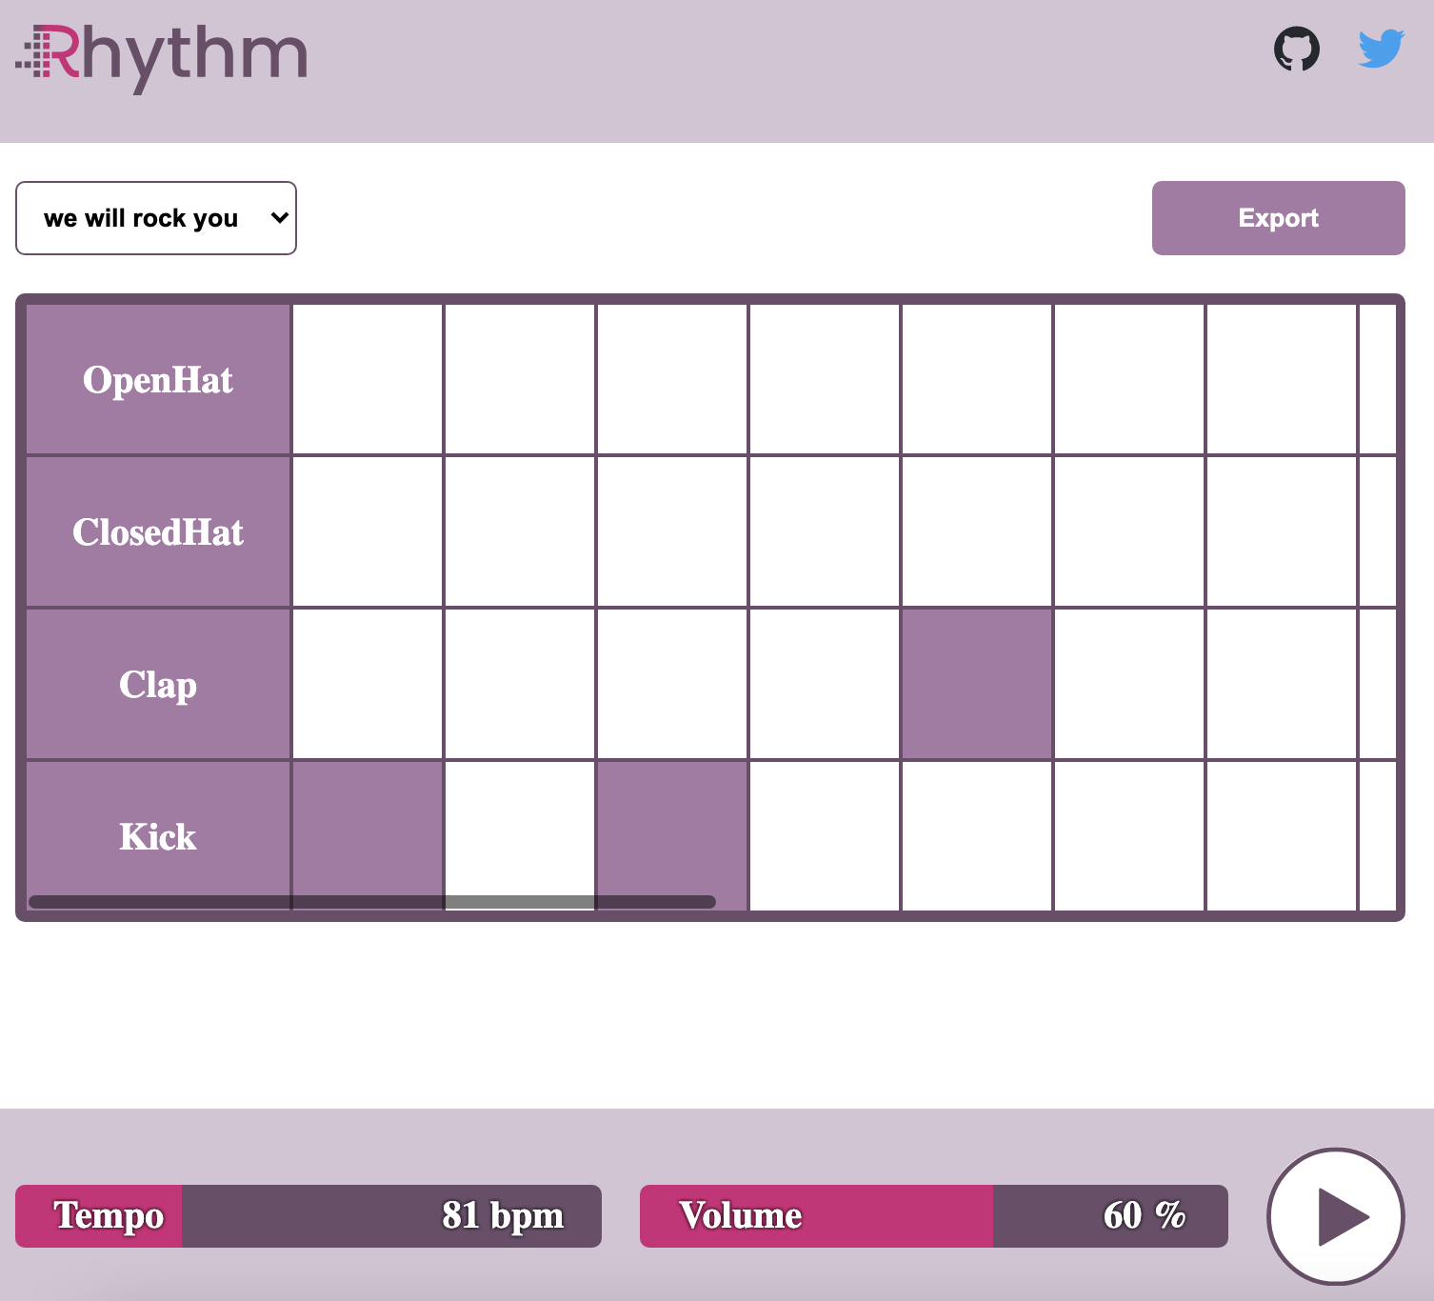The width and height of the screenshot is (1434, 1301).
Task: Open the GitHub icon link
Action: coord(1297,49)
